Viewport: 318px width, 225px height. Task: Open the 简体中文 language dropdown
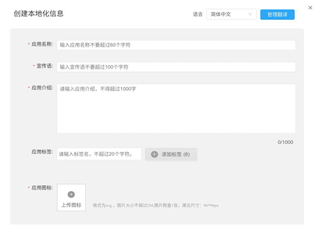click(x=232, y=15)
